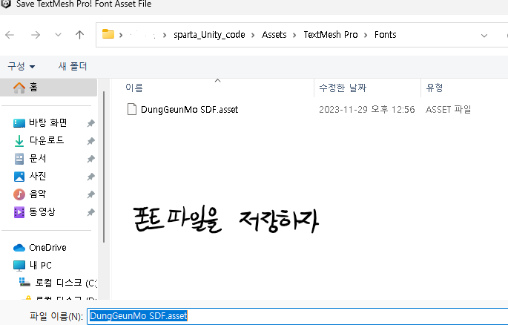Click the 2023-11-29 오후 12:56 date cell
508x325 pixels.
point(367,110)
